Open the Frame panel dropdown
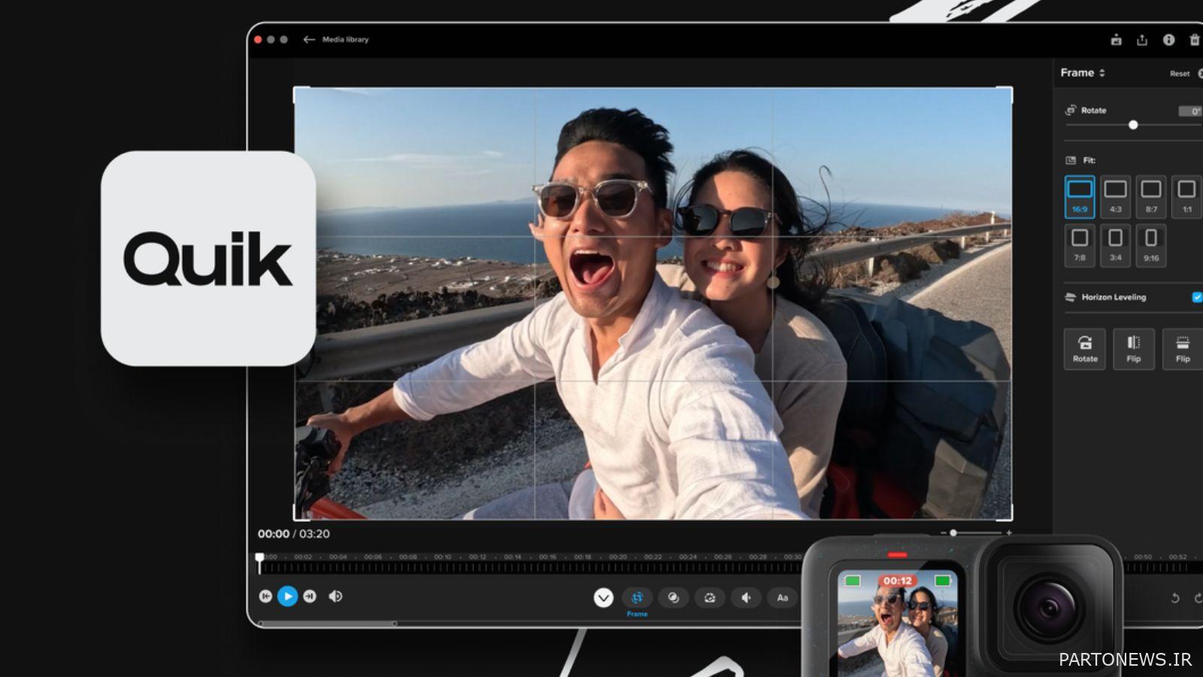The height and width of the screenshot is (677, 1203). [1083, 73]
